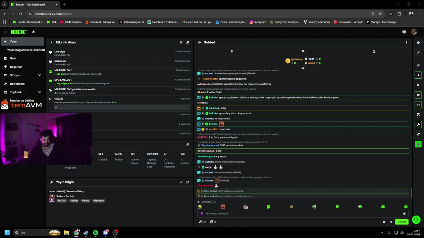Open the info icon in right sidebar

418,43
